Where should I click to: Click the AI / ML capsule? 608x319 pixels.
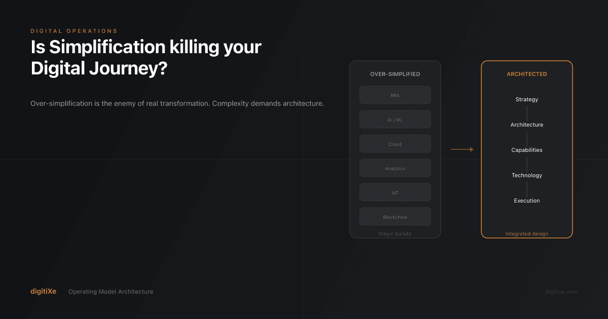[395, 119]
